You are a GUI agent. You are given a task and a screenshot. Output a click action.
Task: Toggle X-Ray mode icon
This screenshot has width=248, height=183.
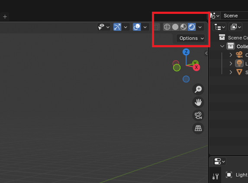point(156,27)
